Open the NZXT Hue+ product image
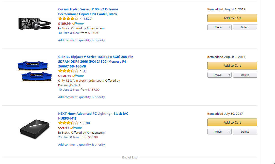This screenshot has width=275, height=164. coord(35,129)
